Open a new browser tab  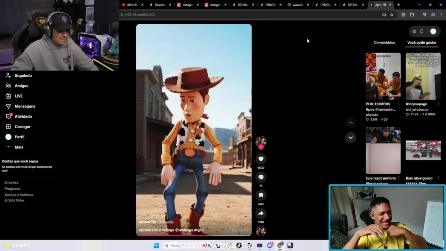pyautogui.click(x=398, y=5)
